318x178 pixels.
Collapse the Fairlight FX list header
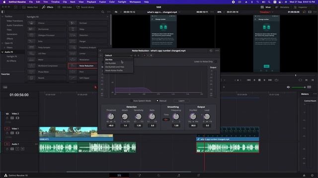click(x=107, y=17)
